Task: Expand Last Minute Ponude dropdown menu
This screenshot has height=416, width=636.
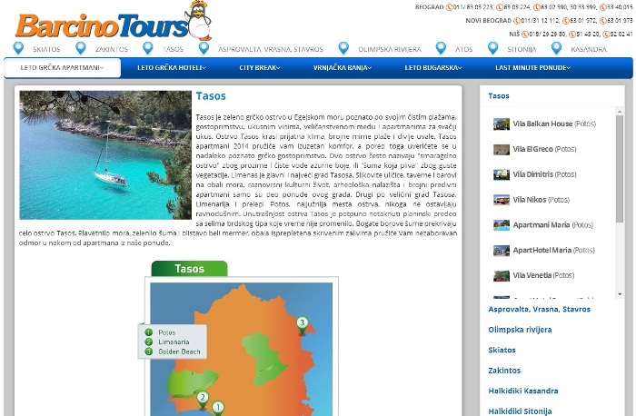Action: tap(532, 68)
